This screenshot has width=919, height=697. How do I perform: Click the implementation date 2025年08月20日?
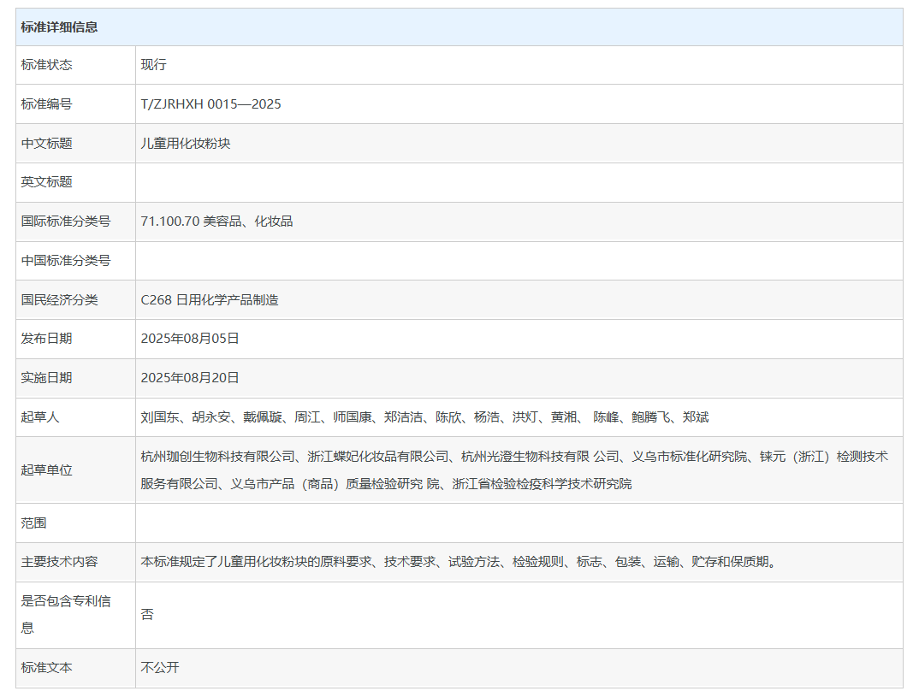pyautogui.click(x=190, y=378)
